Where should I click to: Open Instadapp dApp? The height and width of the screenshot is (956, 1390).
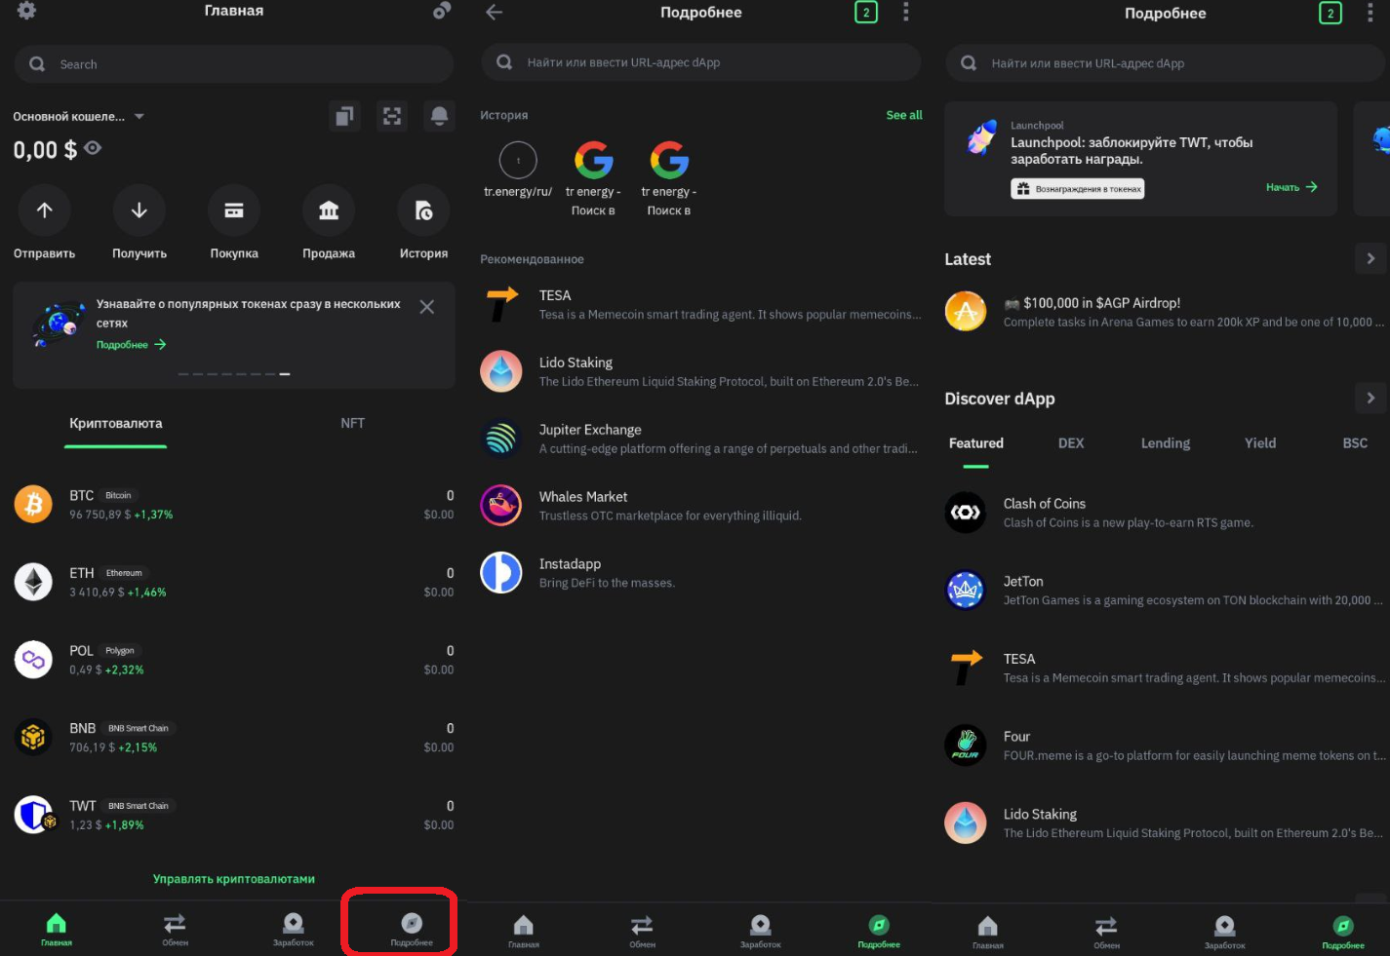coord(700,573)
